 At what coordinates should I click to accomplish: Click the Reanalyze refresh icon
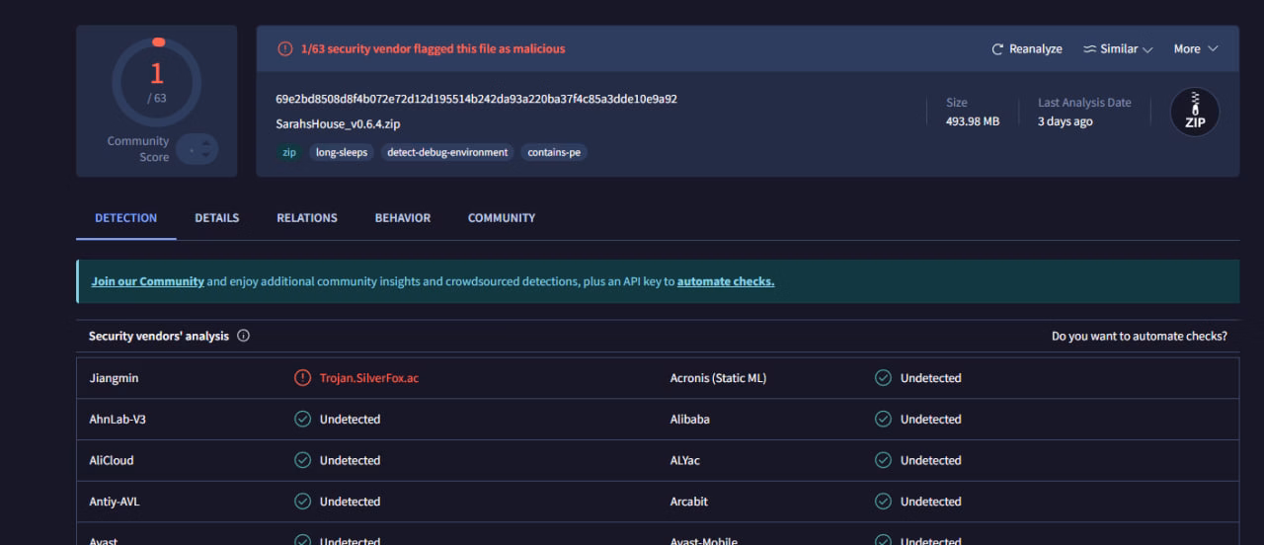click(997, 49)
